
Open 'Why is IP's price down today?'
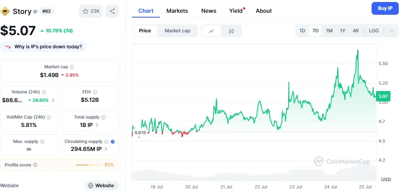44,47
